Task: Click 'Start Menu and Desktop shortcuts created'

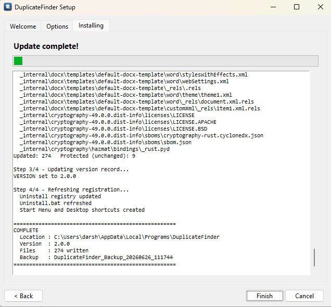Action: pyautogui.click(x=82, y=210)
